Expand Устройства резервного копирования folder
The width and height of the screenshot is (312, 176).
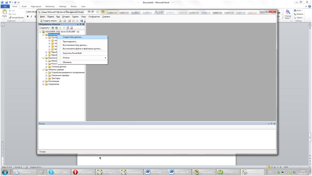[47, 73]
